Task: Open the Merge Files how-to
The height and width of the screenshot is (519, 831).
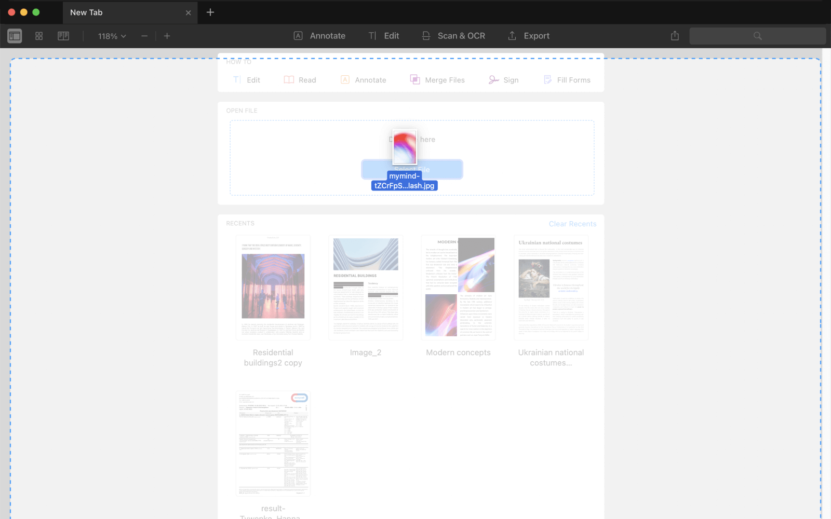Action: [437, 80]
